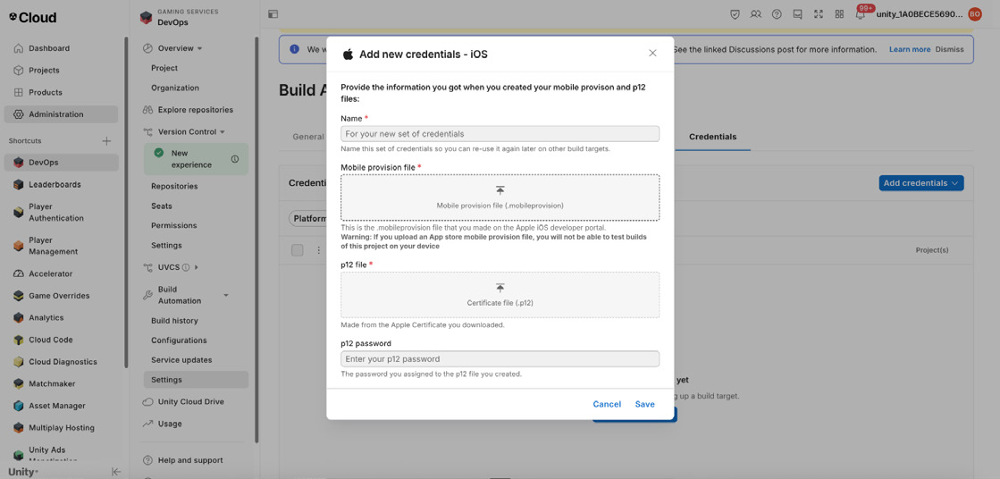Open the people icon in the header

(x=756, y=14)
